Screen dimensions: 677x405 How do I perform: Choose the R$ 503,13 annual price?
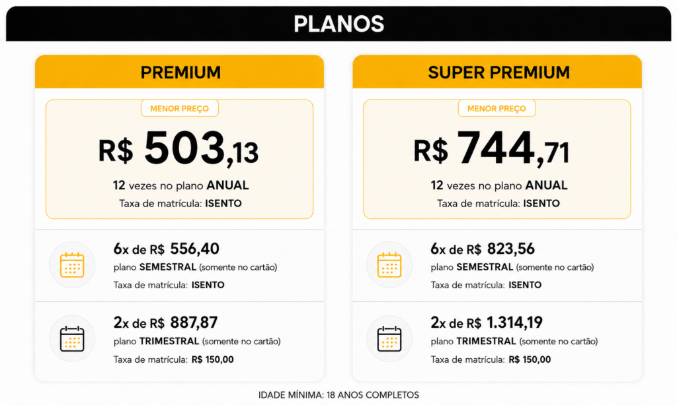[179, 148]
